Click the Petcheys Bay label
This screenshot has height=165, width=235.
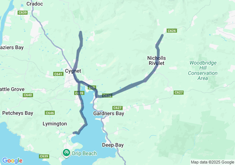click(x=18, y=113)
